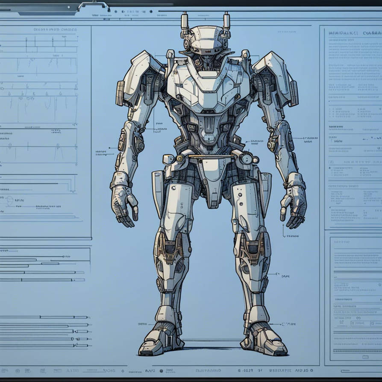382x382 pixels.
Task: Click the callout label beside the mech's left knee
Action: 285,276
